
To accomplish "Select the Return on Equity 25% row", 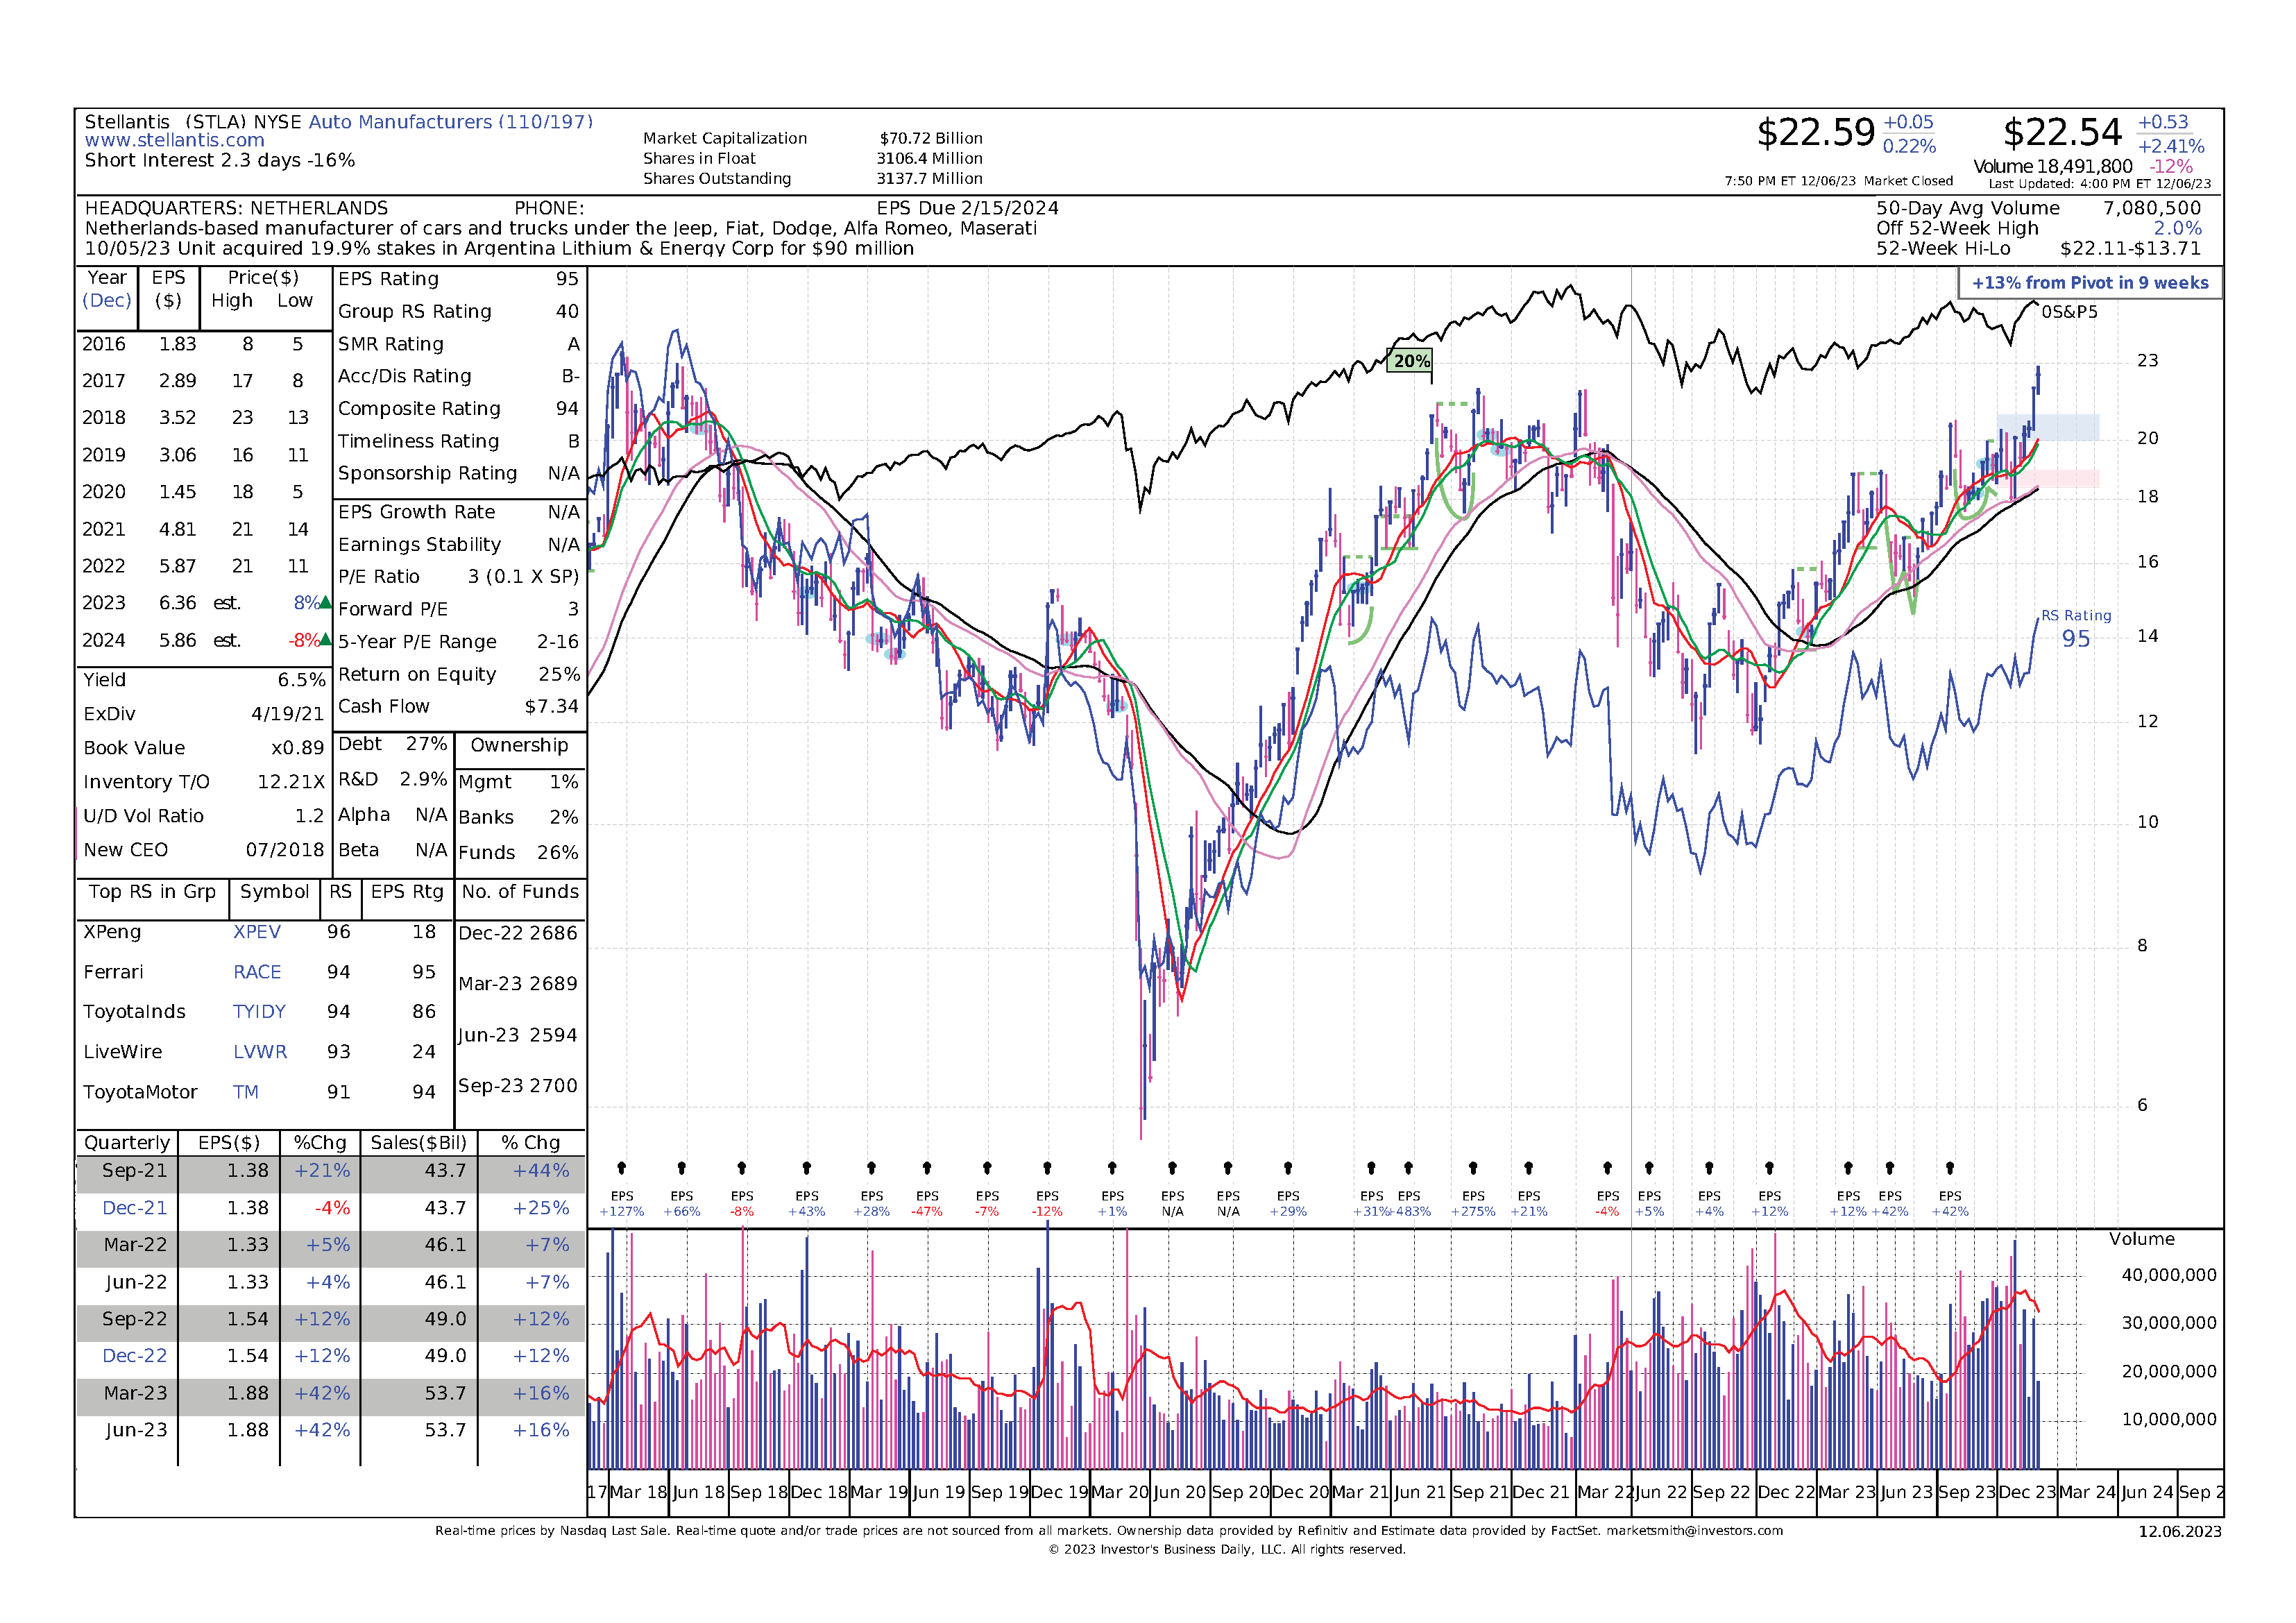I will (x=459, y=674).
